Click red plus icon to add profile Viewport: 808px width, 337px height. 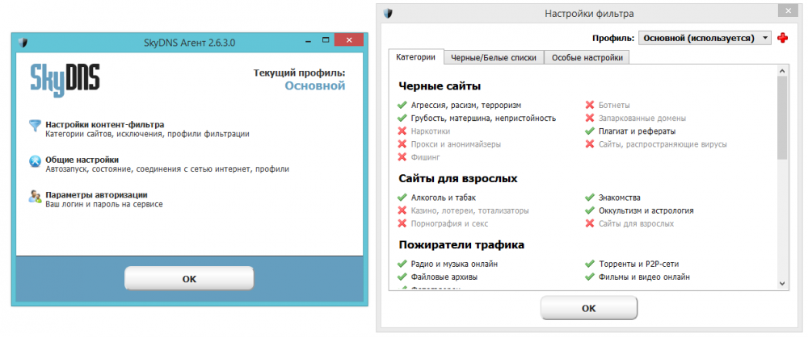[x=782, y=38]
